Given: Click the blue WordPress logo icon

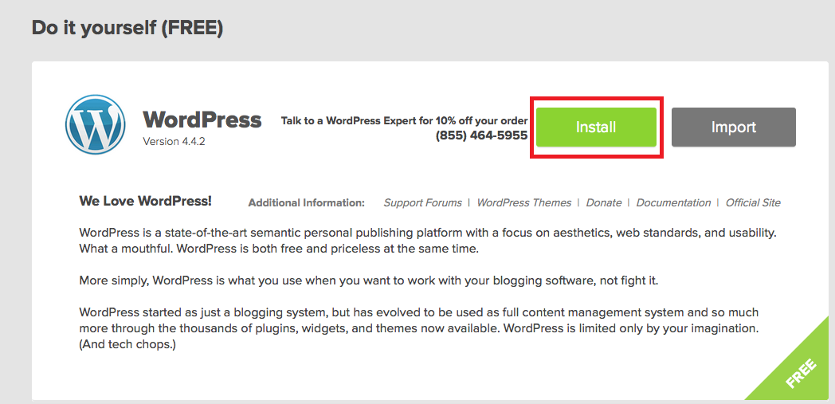Looking at the screenshot, I should coord(96,125).
